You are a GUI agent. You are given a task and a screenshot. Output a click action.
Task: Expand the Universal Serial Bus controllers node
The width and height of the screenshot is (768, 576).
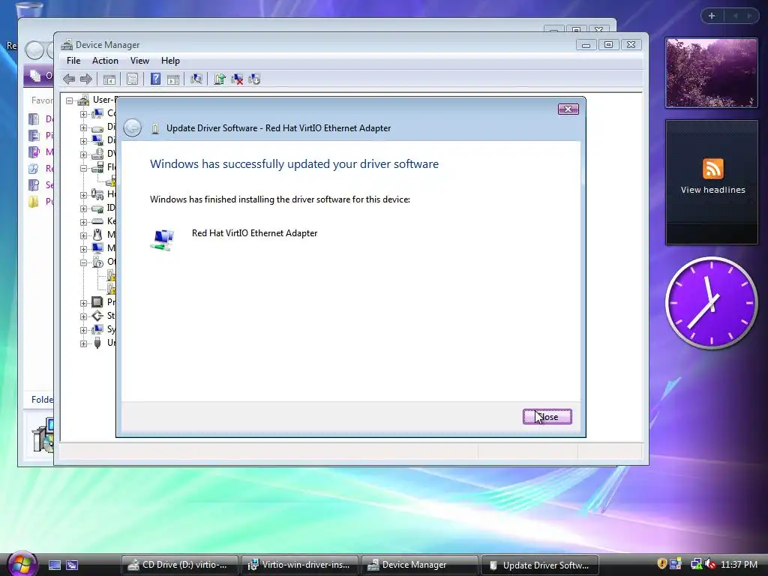(83, 343)
